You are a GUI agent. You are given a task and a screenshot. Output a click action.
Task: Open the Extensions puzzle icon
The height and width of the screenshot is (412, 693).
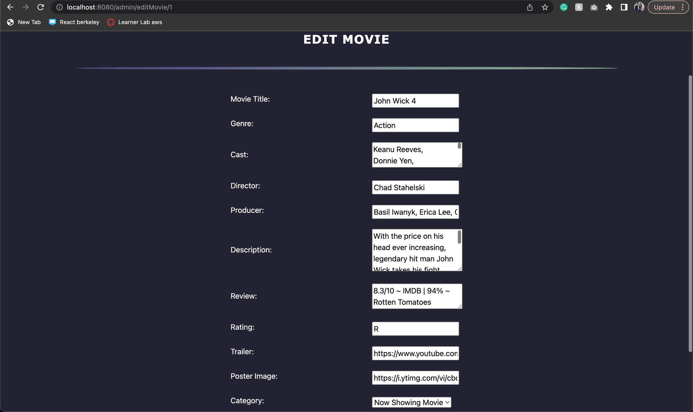609,7
